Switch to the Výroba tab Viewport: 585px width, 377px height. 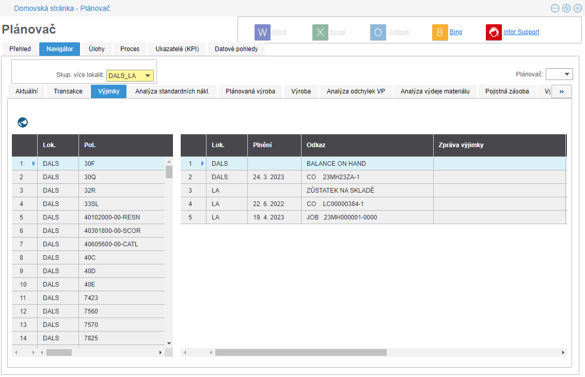(301, 91)
